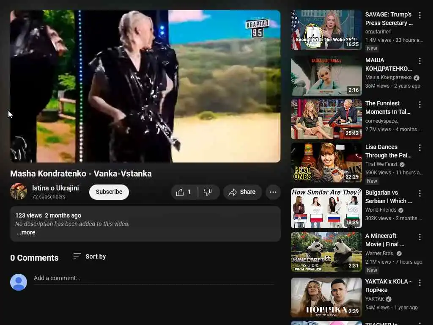
Task: Open options menu for МАША КОНДРАТЕНКО video
Action: 420,61
